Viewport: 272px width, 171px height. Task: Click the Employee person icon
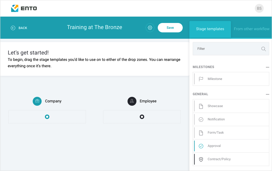[x=132, y=101]
